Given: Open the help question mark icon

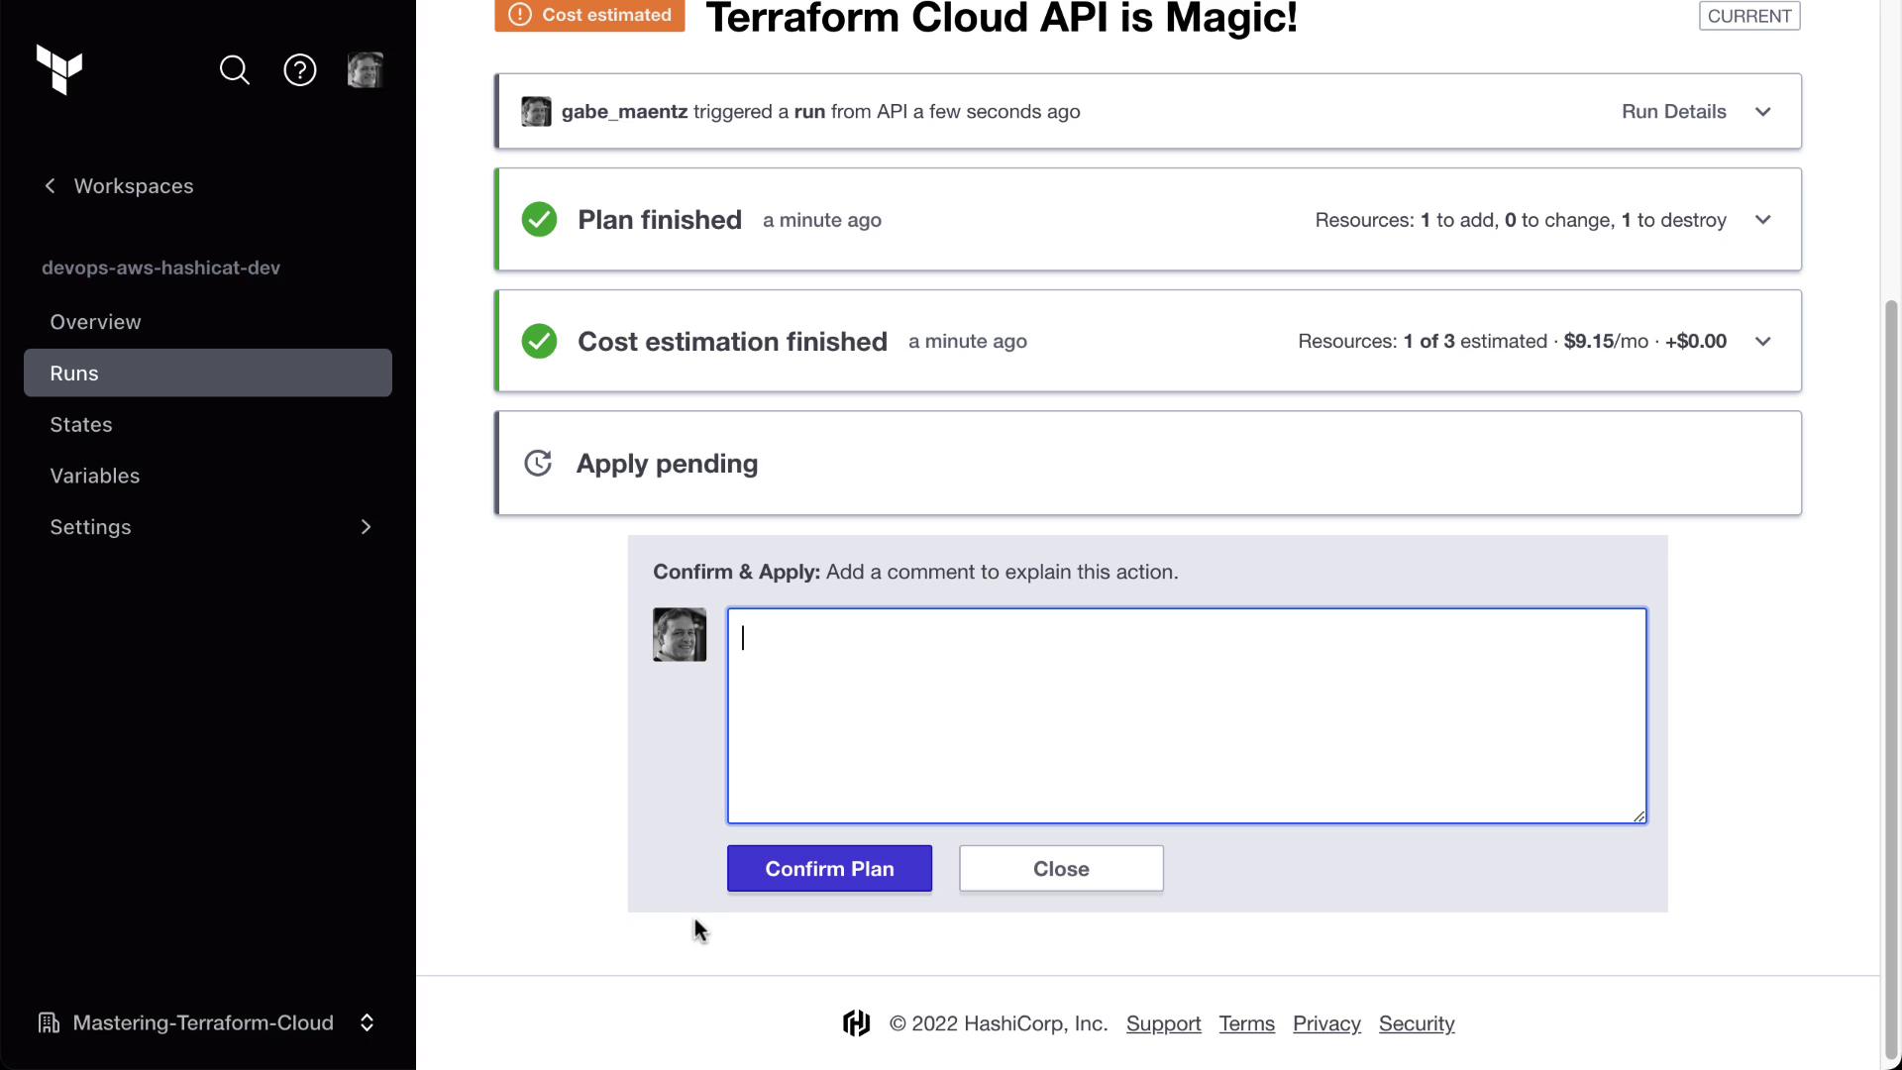Looking at the screenshot, I should (x=300, y=70).
